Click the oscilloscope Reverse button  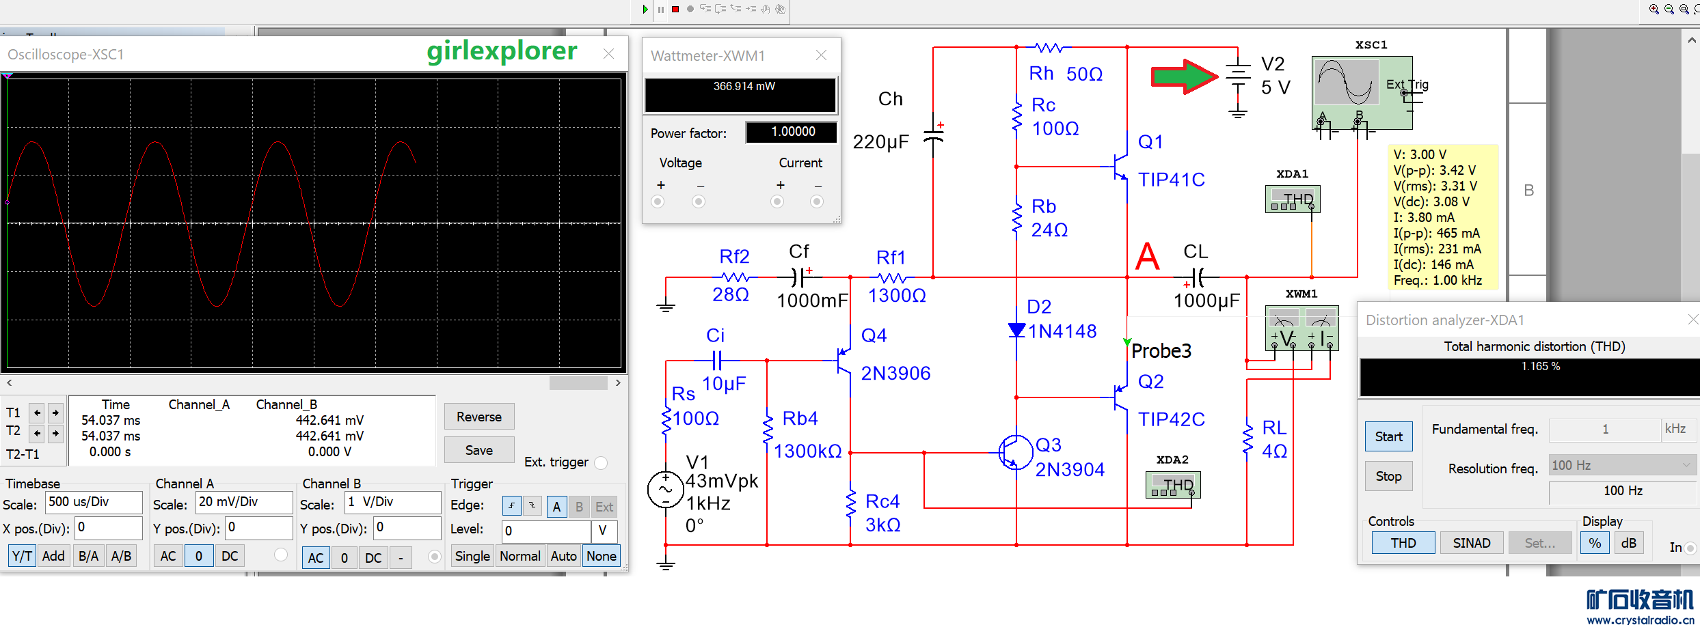pos(478,417)
